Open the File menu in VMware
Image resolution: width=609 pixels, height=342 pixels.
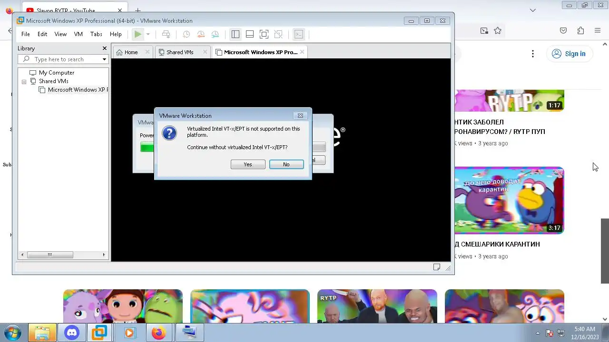point(26,34)
